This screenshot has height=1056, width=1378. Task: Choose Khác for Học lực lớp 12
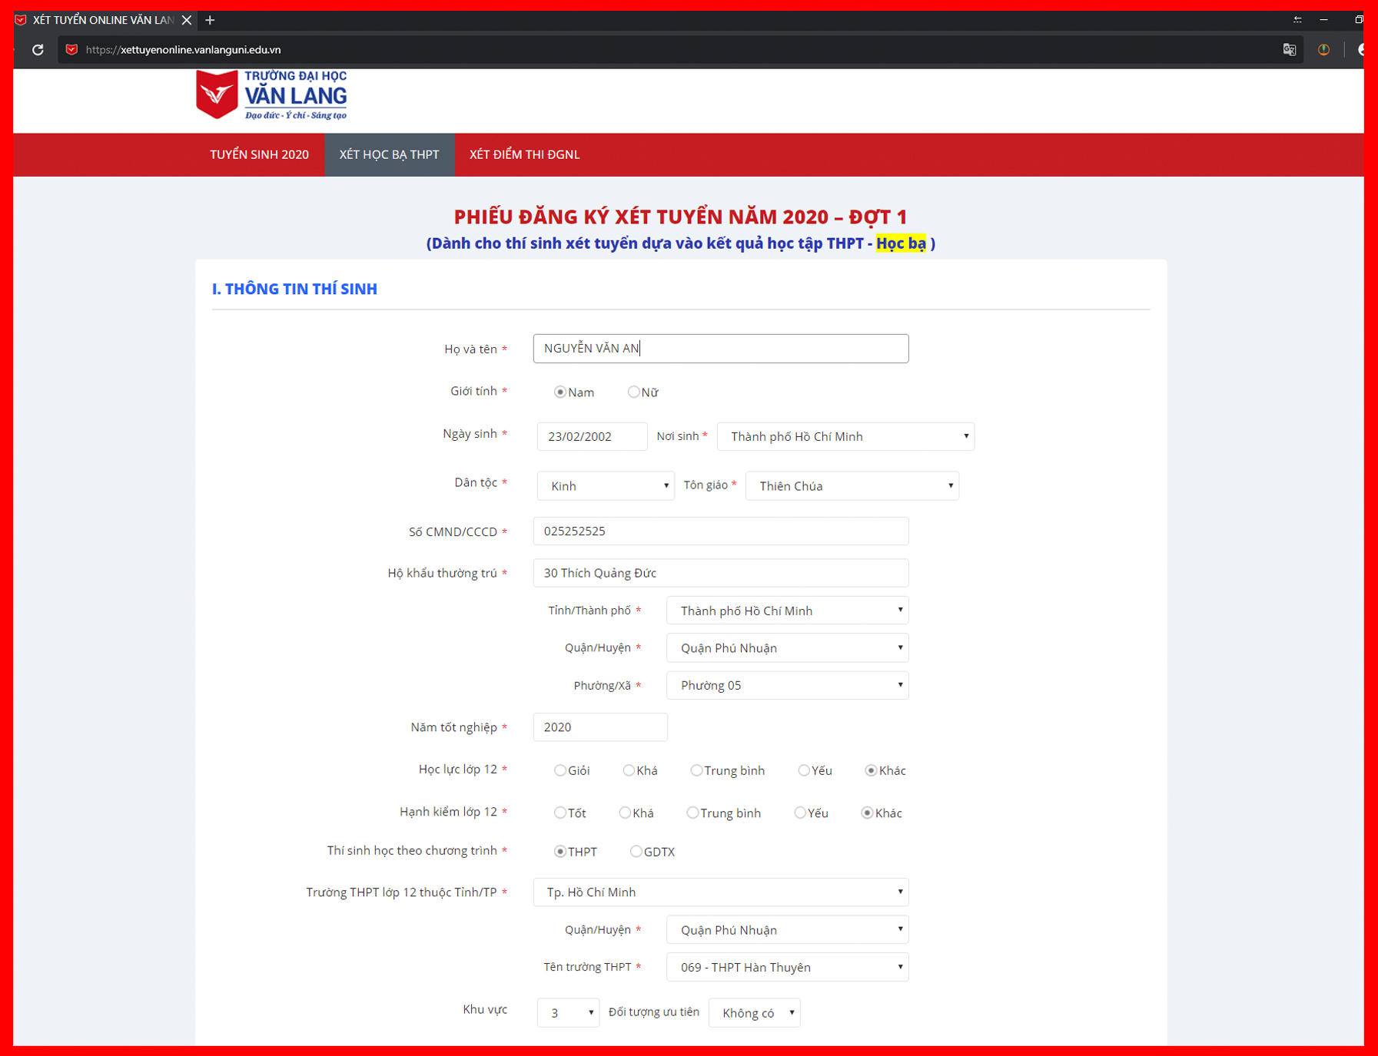coord(871,770)
